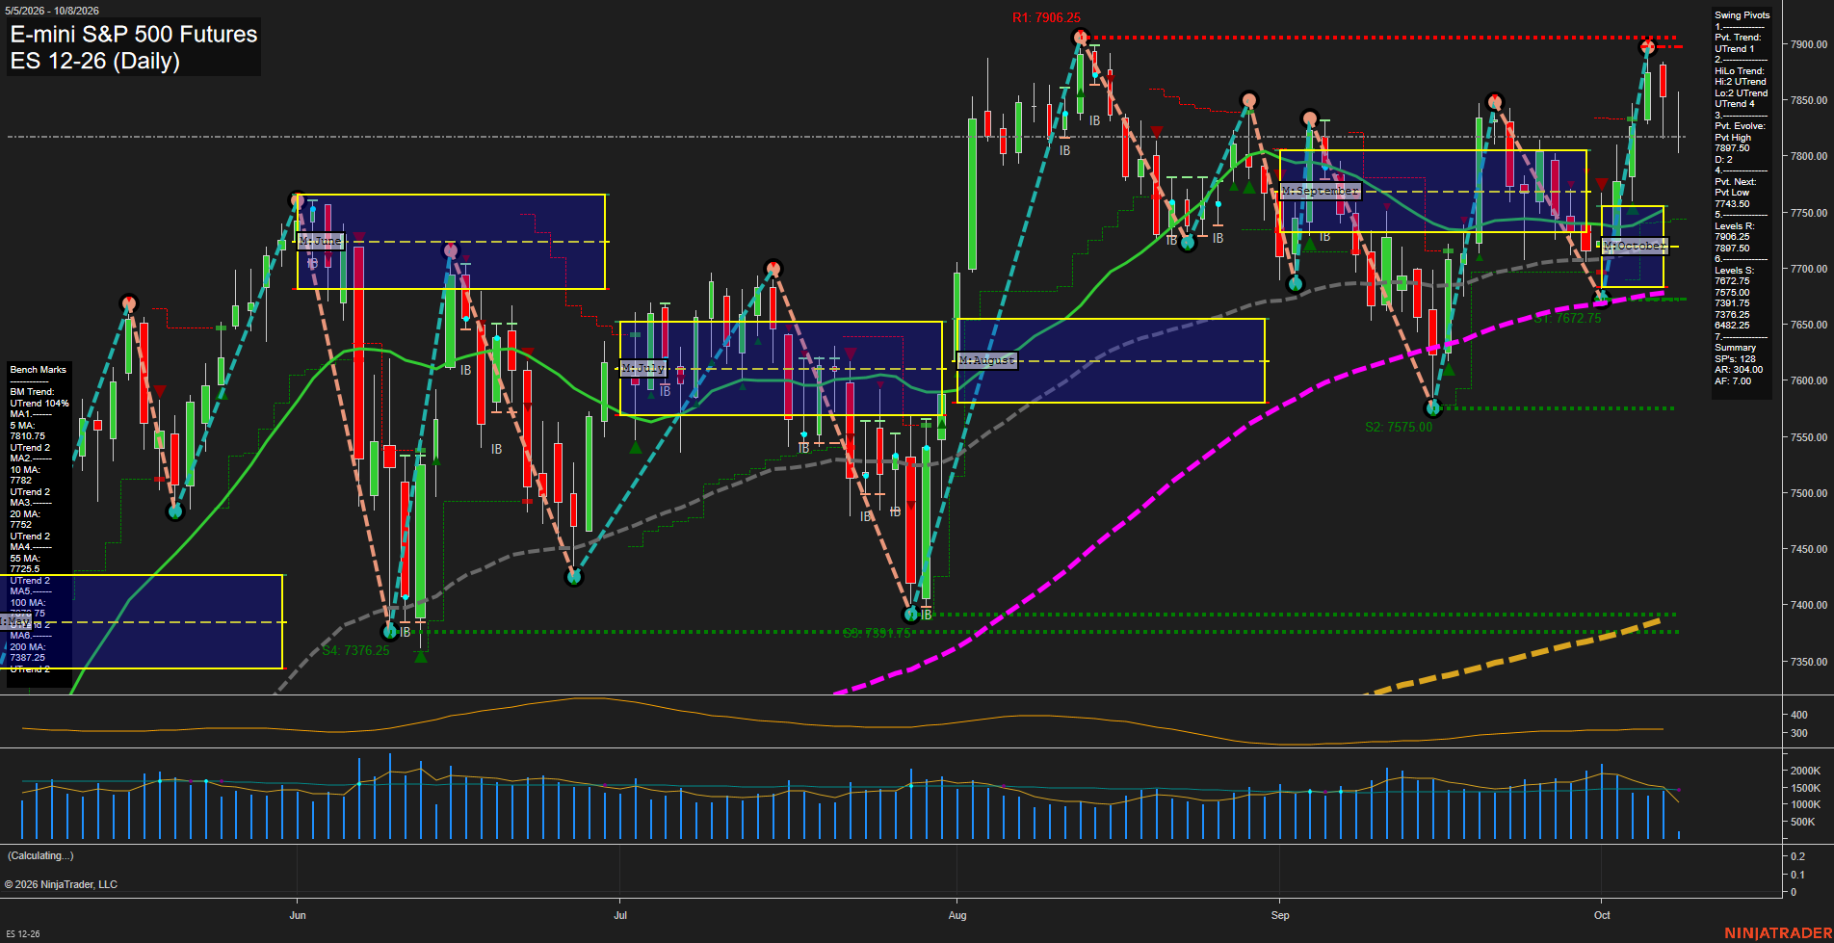Click the AR: 304.00 summary value
Image resolution: width=1834 pixels, height=943 pixels.
[1739, 370]
